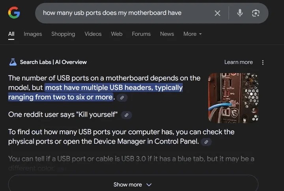This screenshot has height=191, width=284.
Task: Switch to the Images tab
Action: (33, 34)
